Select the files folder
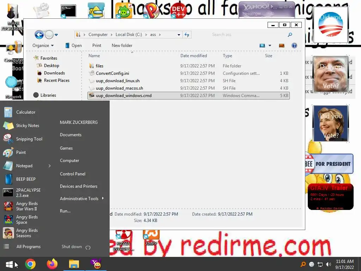This screenshot has width=361, height=271. tap(188, 66)
